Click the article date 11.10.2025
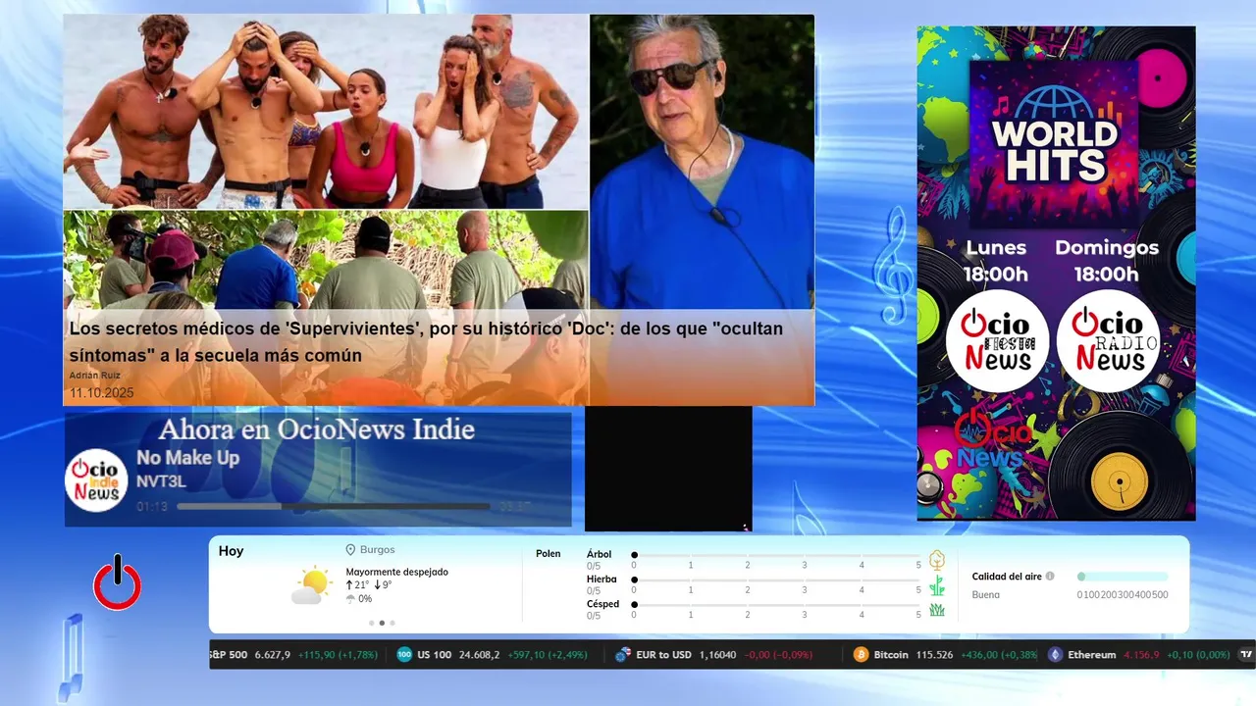 [x=101, y=392]
